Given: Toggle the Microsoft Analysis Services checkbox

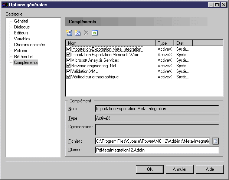Looking at the screenshot, I should pyautogui.click(x=68, y=60).
